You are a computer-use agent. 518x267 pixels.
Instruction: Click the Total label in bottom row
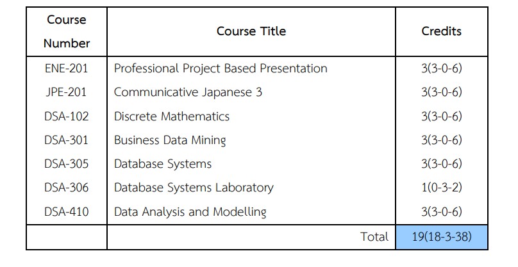point(374,237)
